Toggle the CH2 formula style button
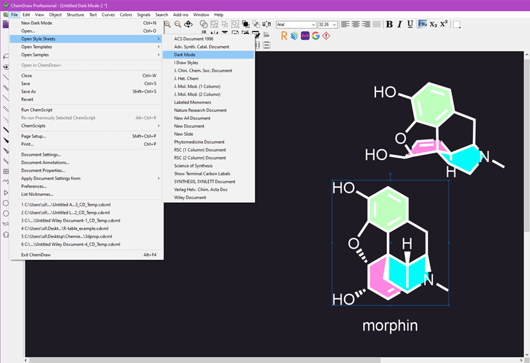 tap(422, 24)
